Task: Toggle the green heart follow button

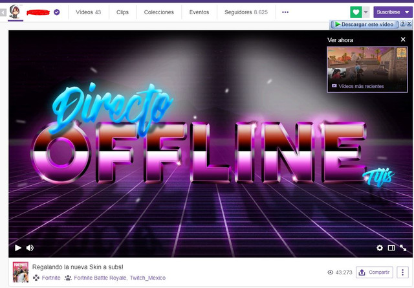Action: 356,12
